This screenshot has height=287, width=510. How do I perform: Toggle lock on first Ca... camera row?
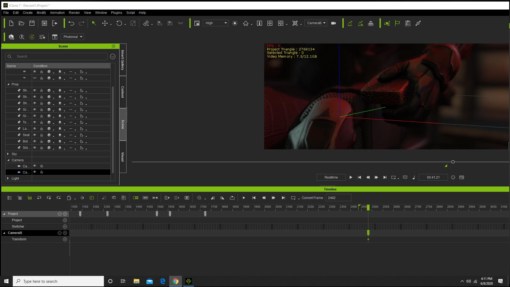pos(42,166)
